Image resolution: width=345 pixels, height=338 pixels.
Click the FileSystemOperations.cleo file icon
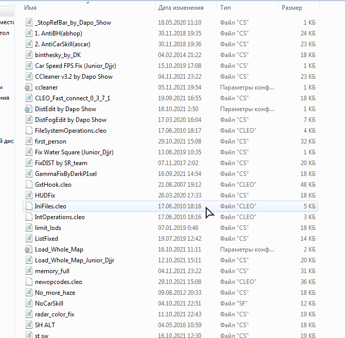click(x=29, y=131)
